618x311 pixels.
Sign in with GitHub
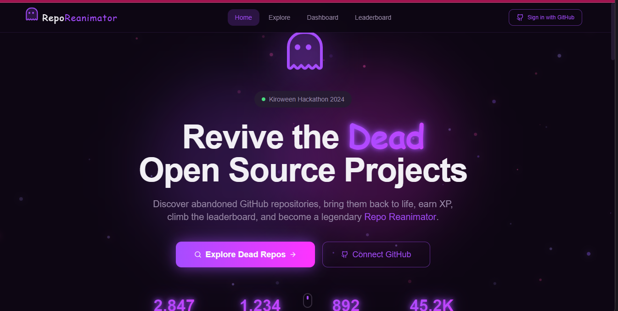pos(545,17)
